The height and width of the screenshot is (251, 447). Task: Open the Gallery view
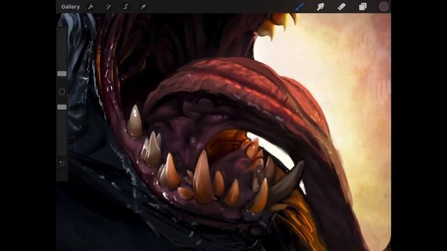(x=71, y=7)
